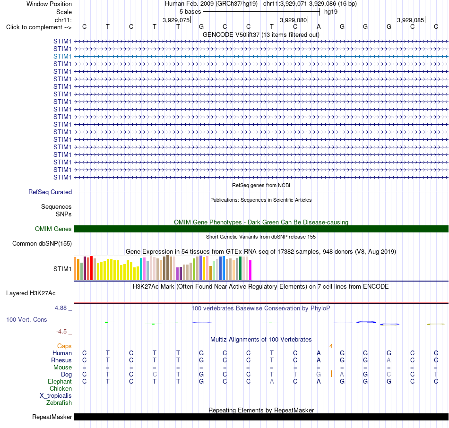Click the 3,929,075 ruler position marker
This screenshot has width=449, height=428.
pyautogui.click(x=176, y=20)
